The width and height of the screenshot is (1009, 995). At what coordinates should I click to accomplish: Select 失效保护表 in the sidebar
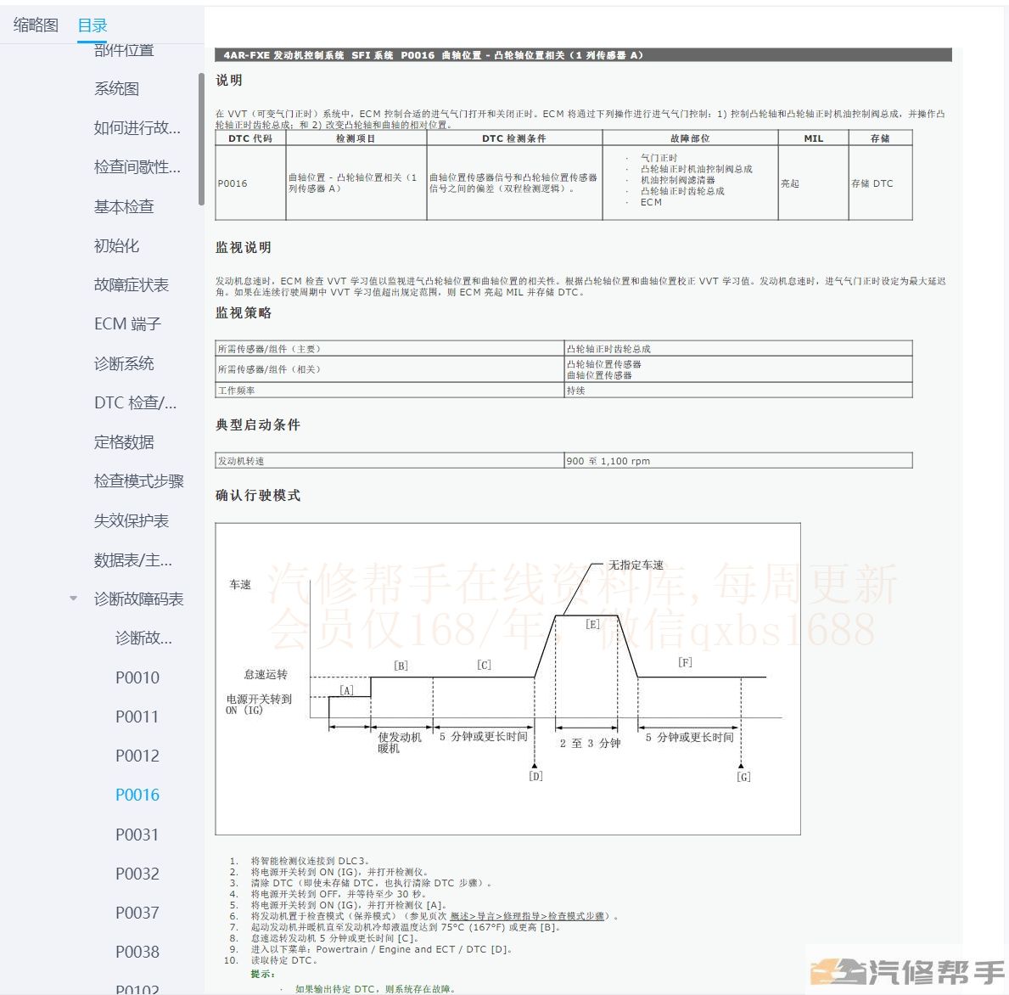click(x=132, y=520)
